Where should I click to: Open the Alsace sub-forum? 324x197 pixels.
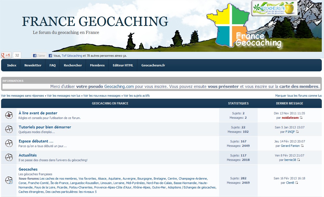[102, 179]
